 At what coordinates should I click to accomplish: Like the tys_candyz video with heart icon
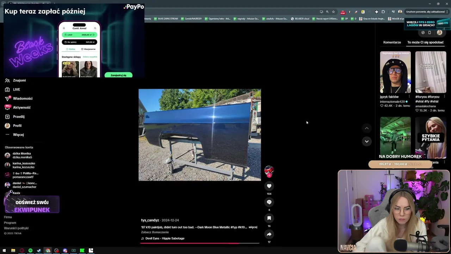point(269,186)
